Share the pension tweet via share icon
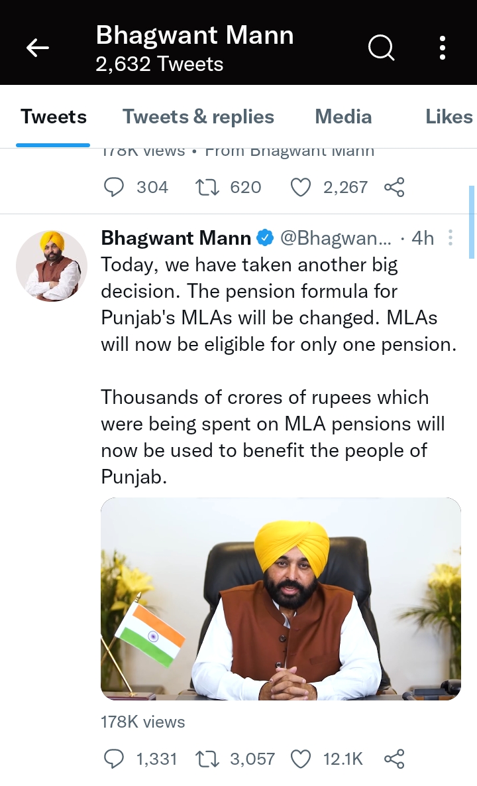The width and height of the screenshot is (477, 786). coord(394,759)
